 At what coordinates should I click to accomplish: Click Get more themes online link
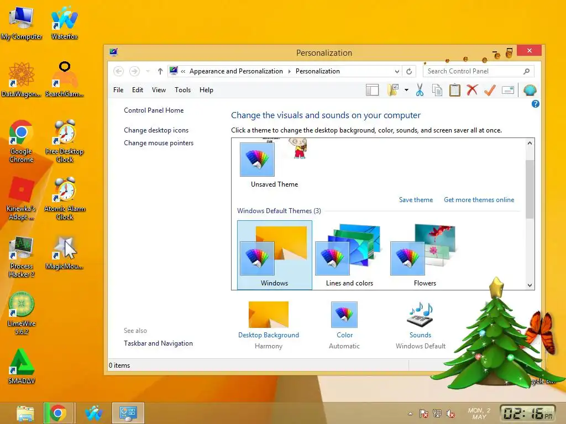(479, 200)
